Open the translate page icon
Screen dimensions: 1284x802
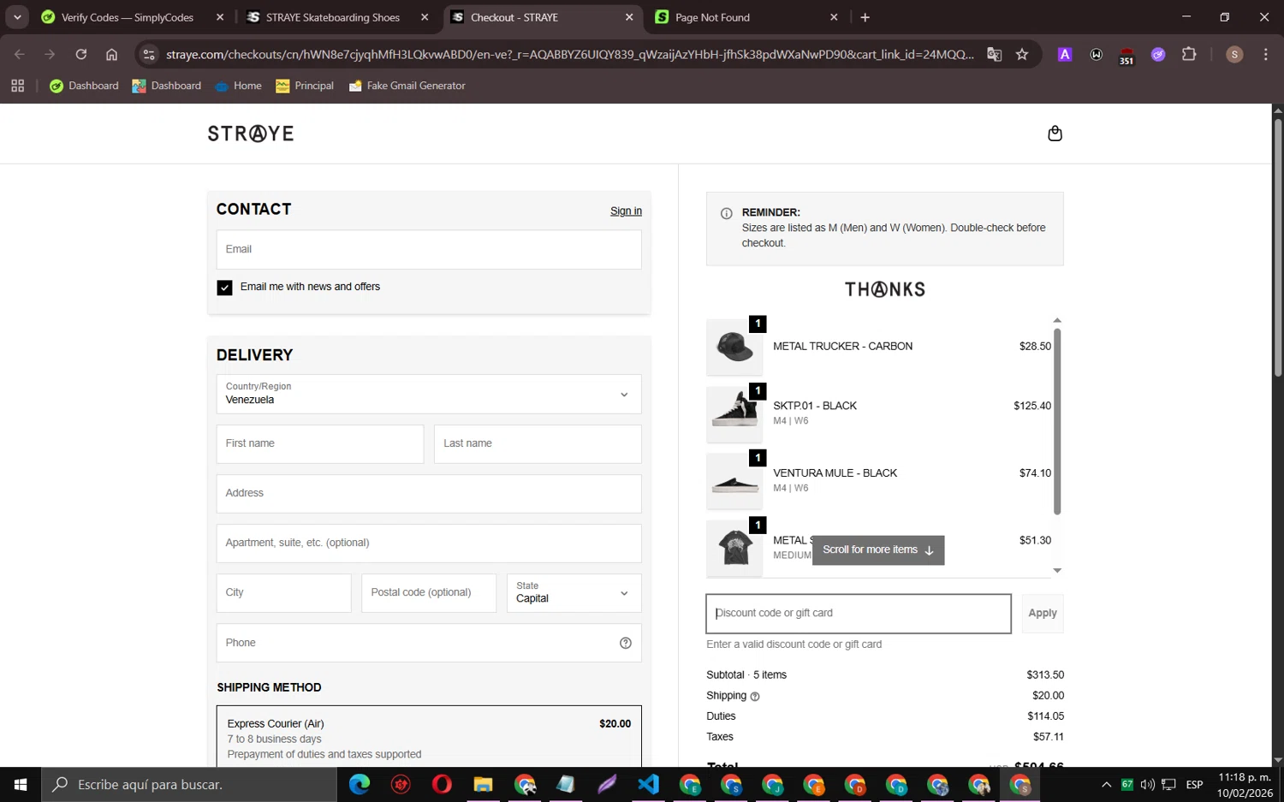tap(994, 54)
